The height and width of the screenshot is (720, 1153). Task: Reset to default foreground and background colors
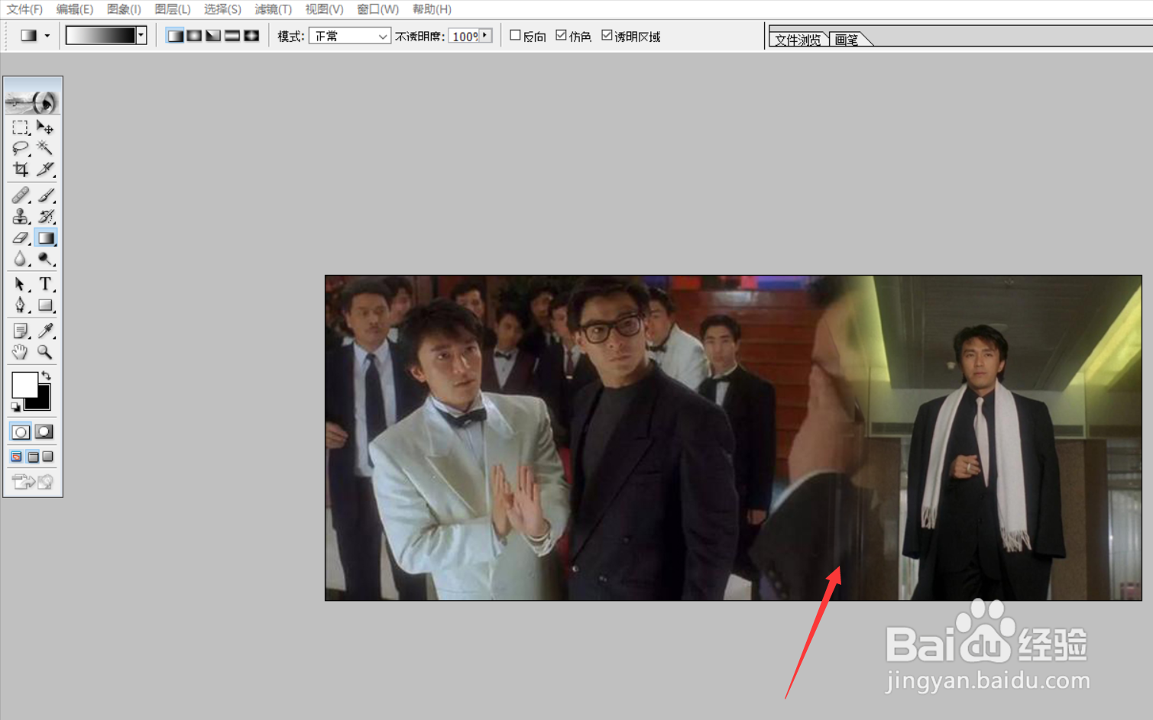(x=15, y=407)
